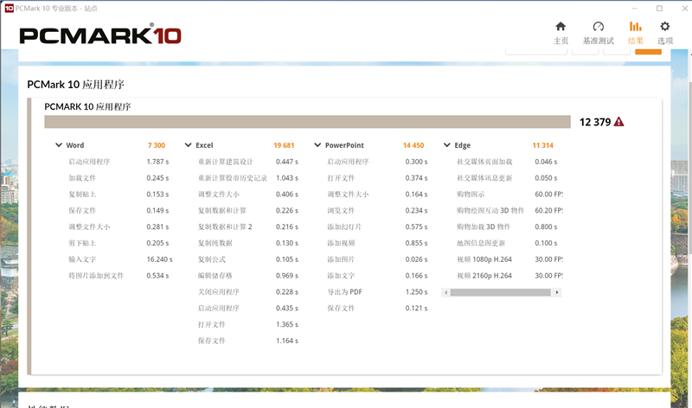Collapse the PowerPoint results group
The height and width of the screenshot is (408, 692).
click(317, 145)
